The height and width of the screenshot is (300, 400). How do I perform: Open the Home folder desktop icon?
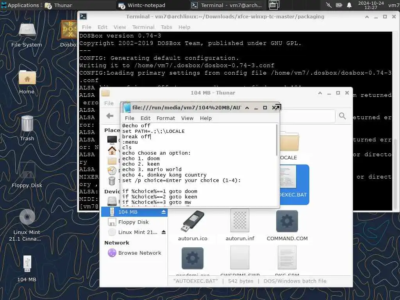(27, 82)
